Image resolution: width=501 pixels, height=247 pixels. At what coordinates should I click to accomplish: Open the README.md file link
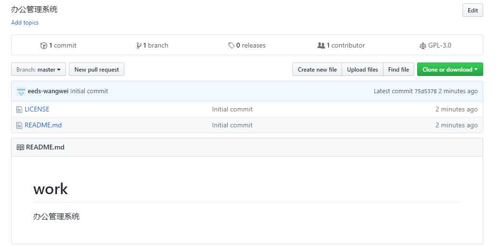tap(43, 125)
